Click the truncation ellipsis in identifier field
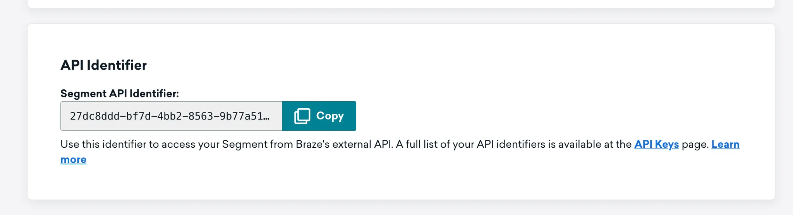This screenshot has height=215, width=793. pos(266,117)
